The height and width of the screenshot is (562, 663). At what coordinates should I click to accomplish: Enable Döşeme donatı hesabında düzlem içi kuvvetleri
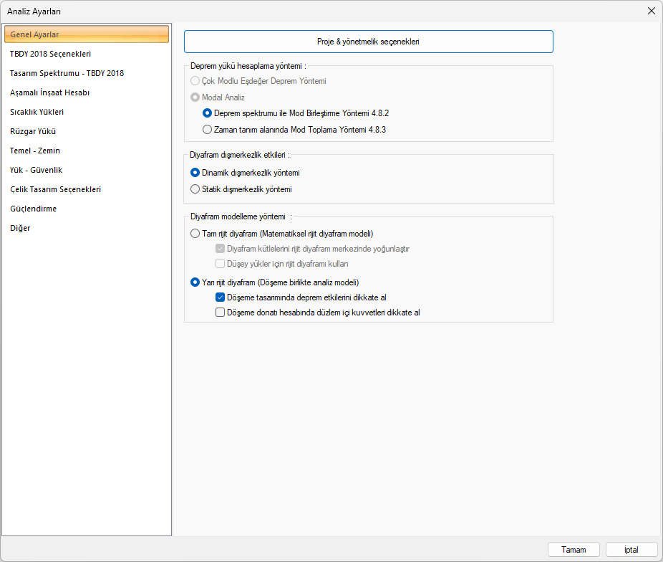221,313
